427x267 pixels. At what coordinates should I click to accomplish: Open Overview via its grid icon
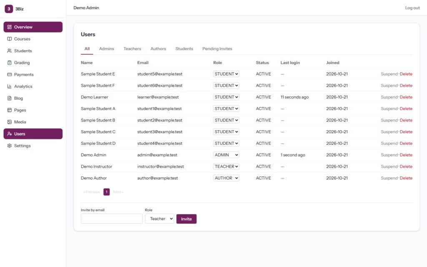pos(9,27)
